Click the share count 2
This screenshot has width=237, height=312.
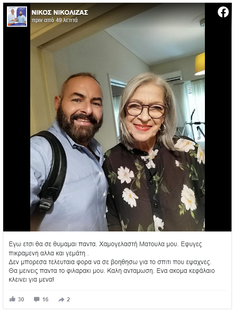(x=68, y=299)
